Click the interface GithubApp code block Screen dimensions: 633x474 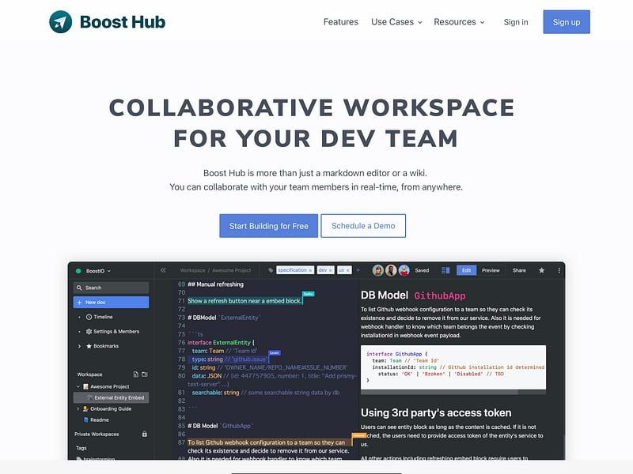453,367
